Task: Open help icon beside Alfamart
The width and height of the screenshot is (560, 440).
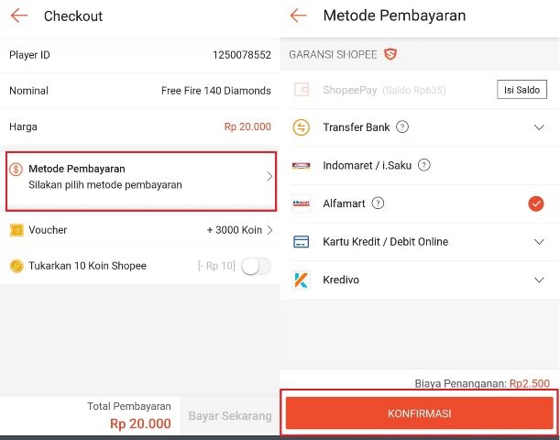Action: 378,203
